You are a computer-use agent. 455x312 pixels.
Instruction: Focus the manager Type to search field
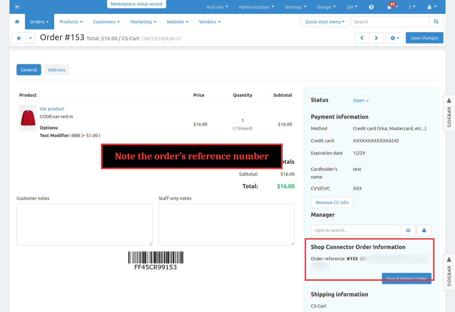tap(356, 230)
